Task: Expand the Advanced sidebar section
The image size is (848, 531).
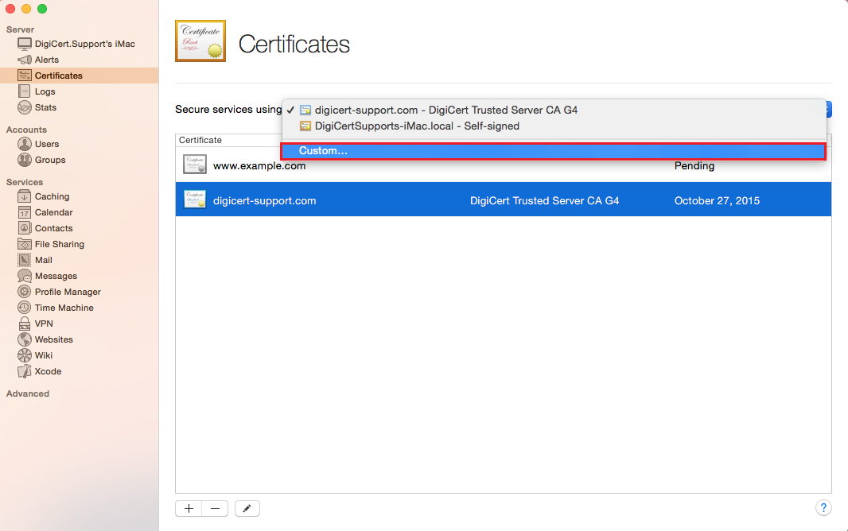Action: point(28,393)
